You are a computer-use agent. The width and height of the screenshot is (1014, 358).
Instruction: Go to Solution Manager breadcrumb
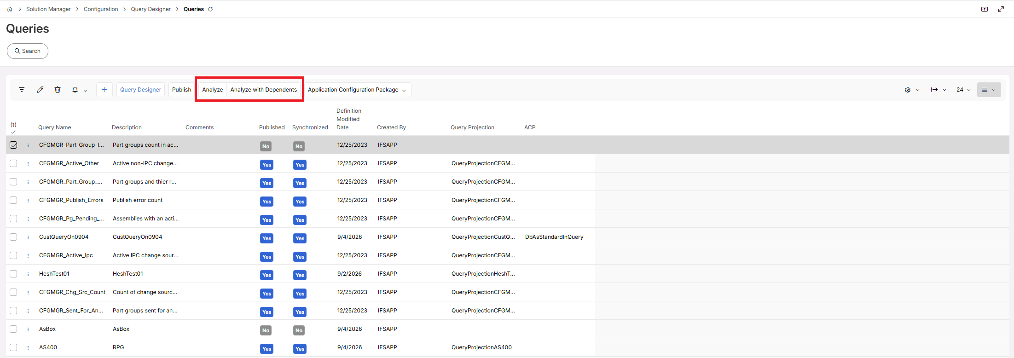pyautogui.click(x=48, y=9)
